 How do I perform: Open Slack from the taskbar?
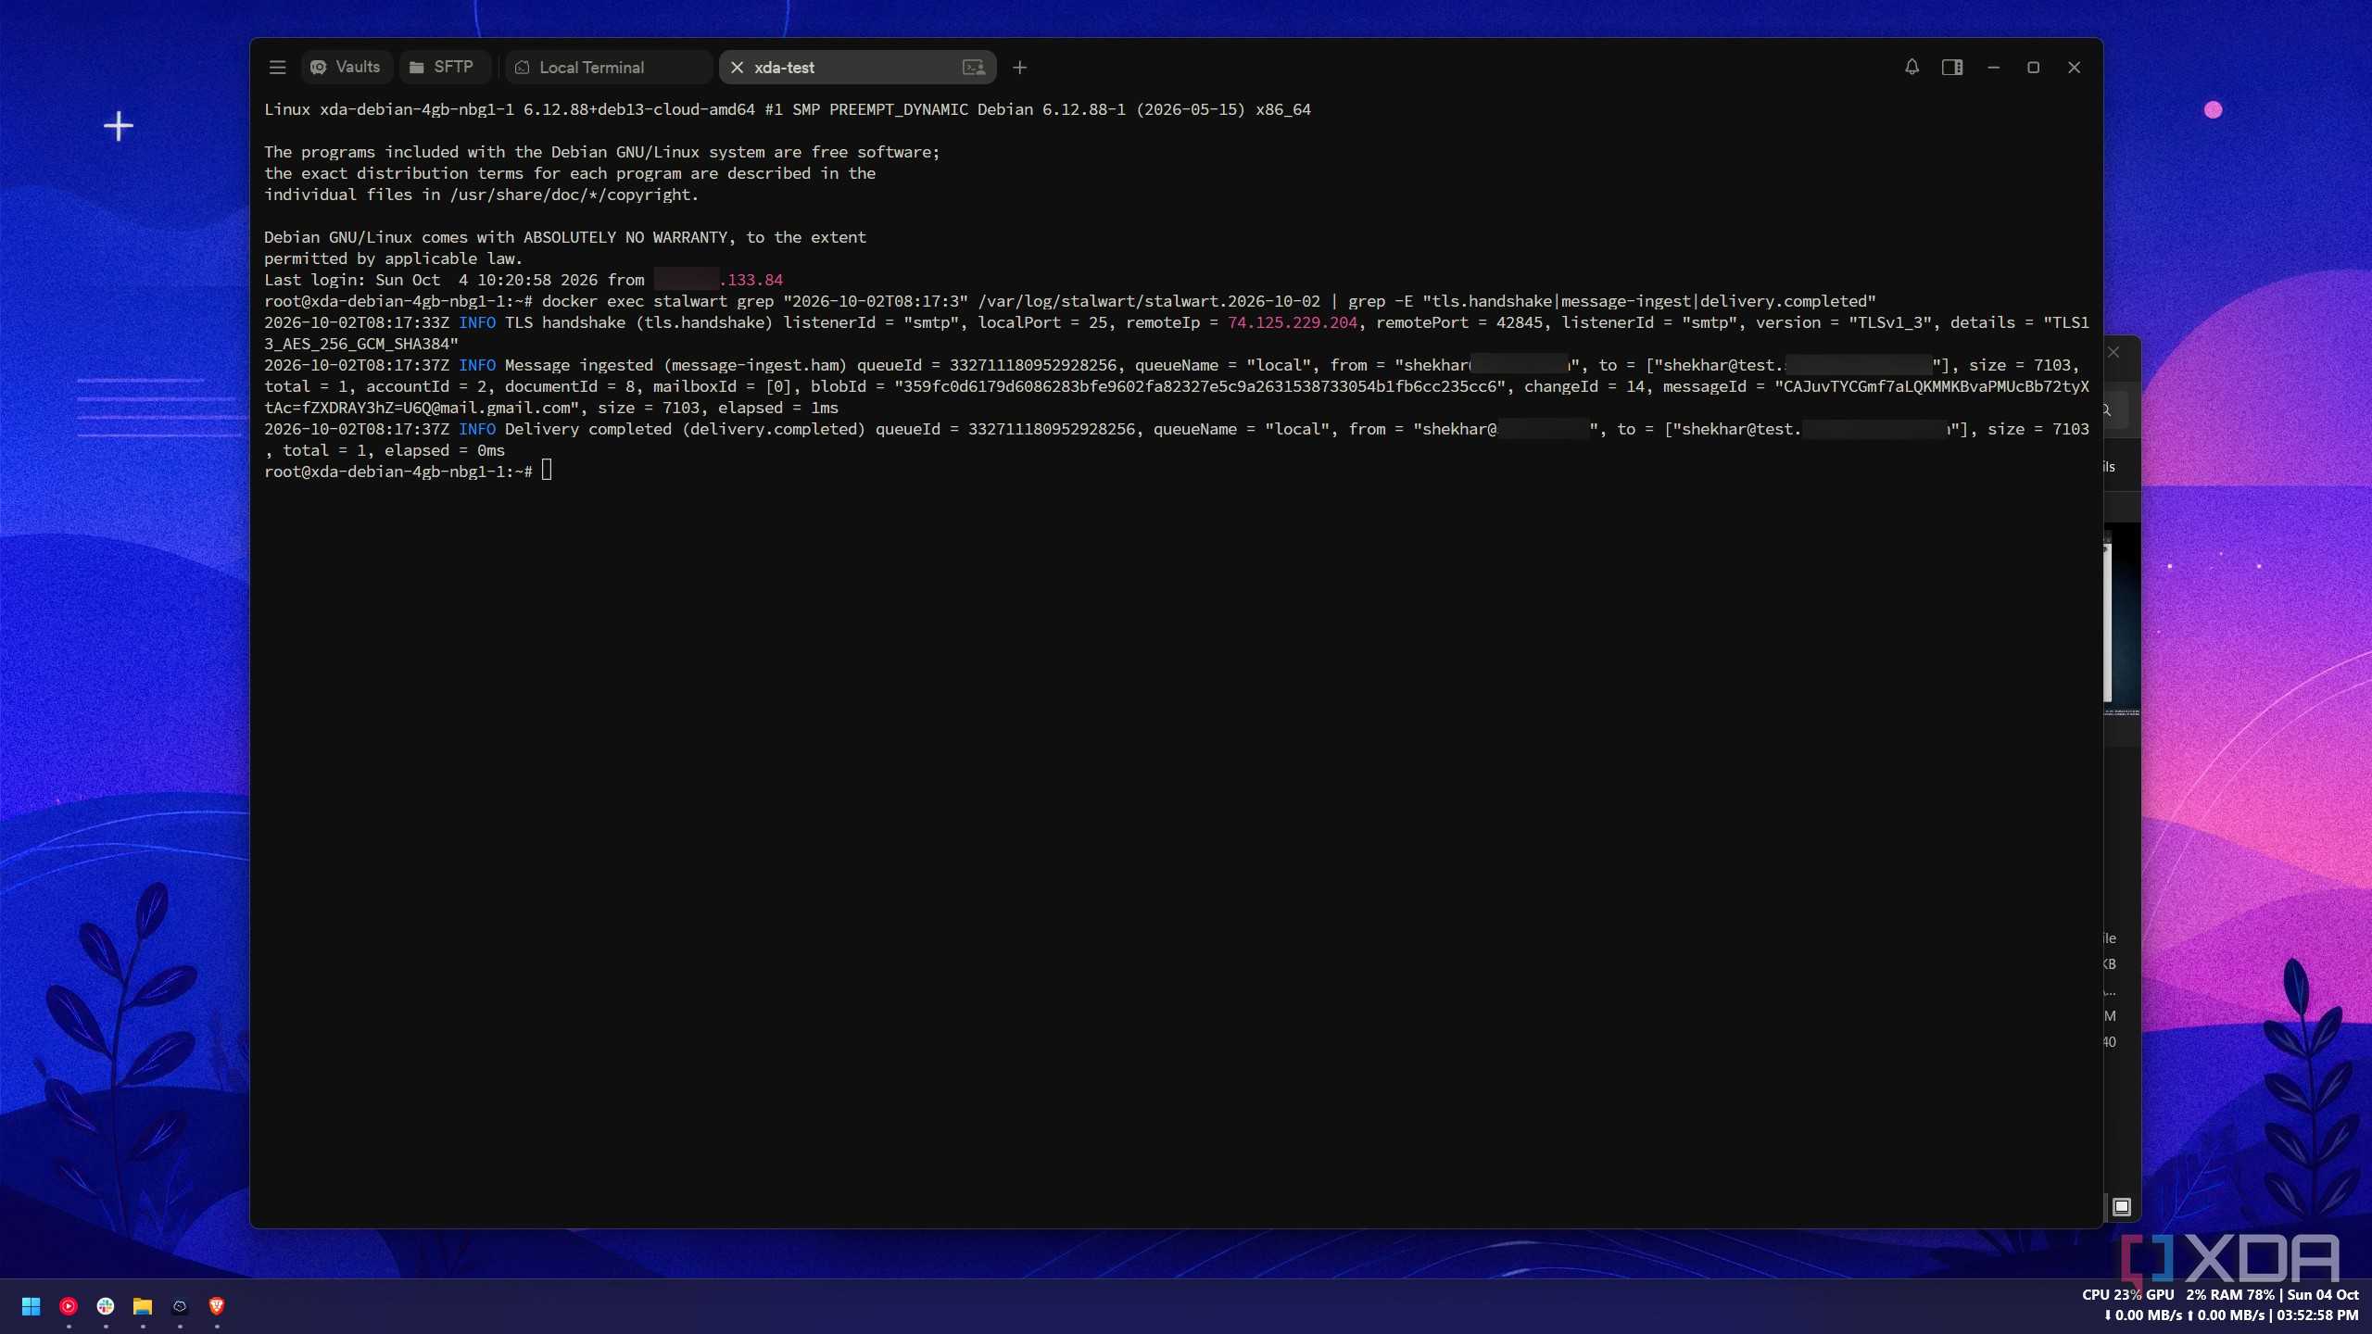coord(106,1306)
